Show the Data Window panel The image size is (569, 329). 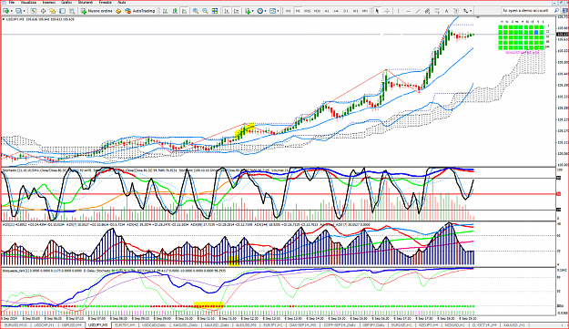43,11
